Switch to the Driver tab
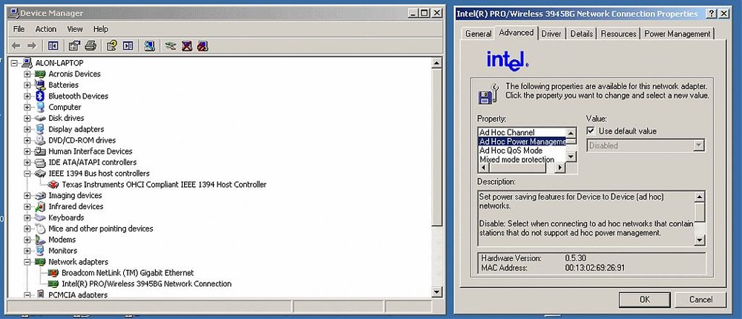742x319 pixels. tap(551, 33)
